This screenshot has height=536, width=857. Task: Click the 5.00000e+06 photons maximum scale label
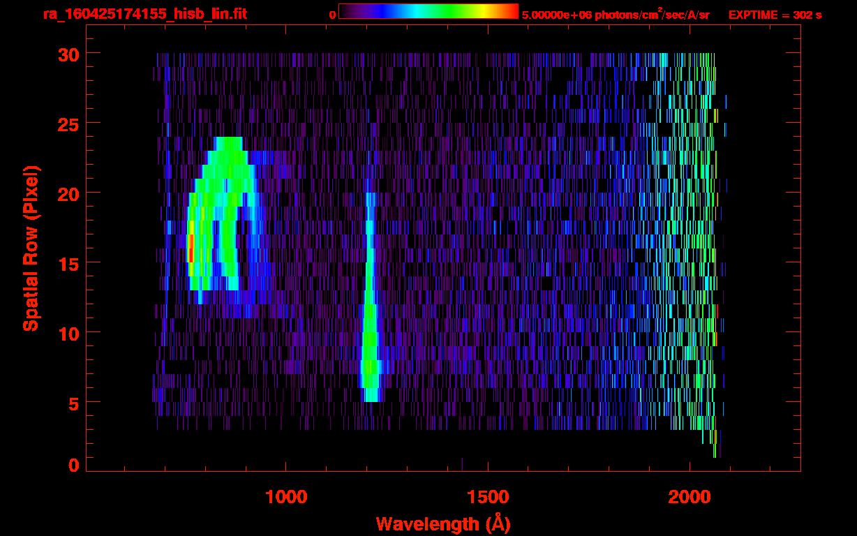(x=615, y=15)
